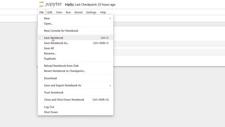Click Trust Notebook menu item
Viewport: 225px width, 127px height.
tap(54, 93)
